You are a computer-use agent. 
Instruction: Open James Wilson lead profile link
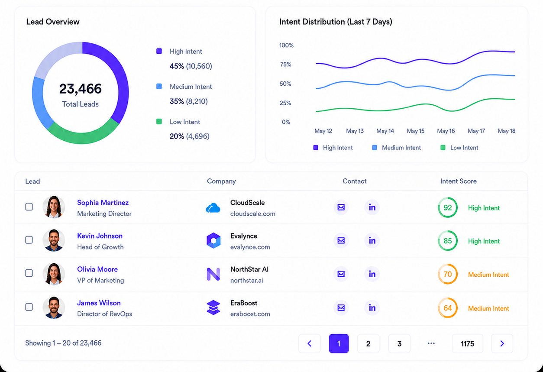pos(99,303)
